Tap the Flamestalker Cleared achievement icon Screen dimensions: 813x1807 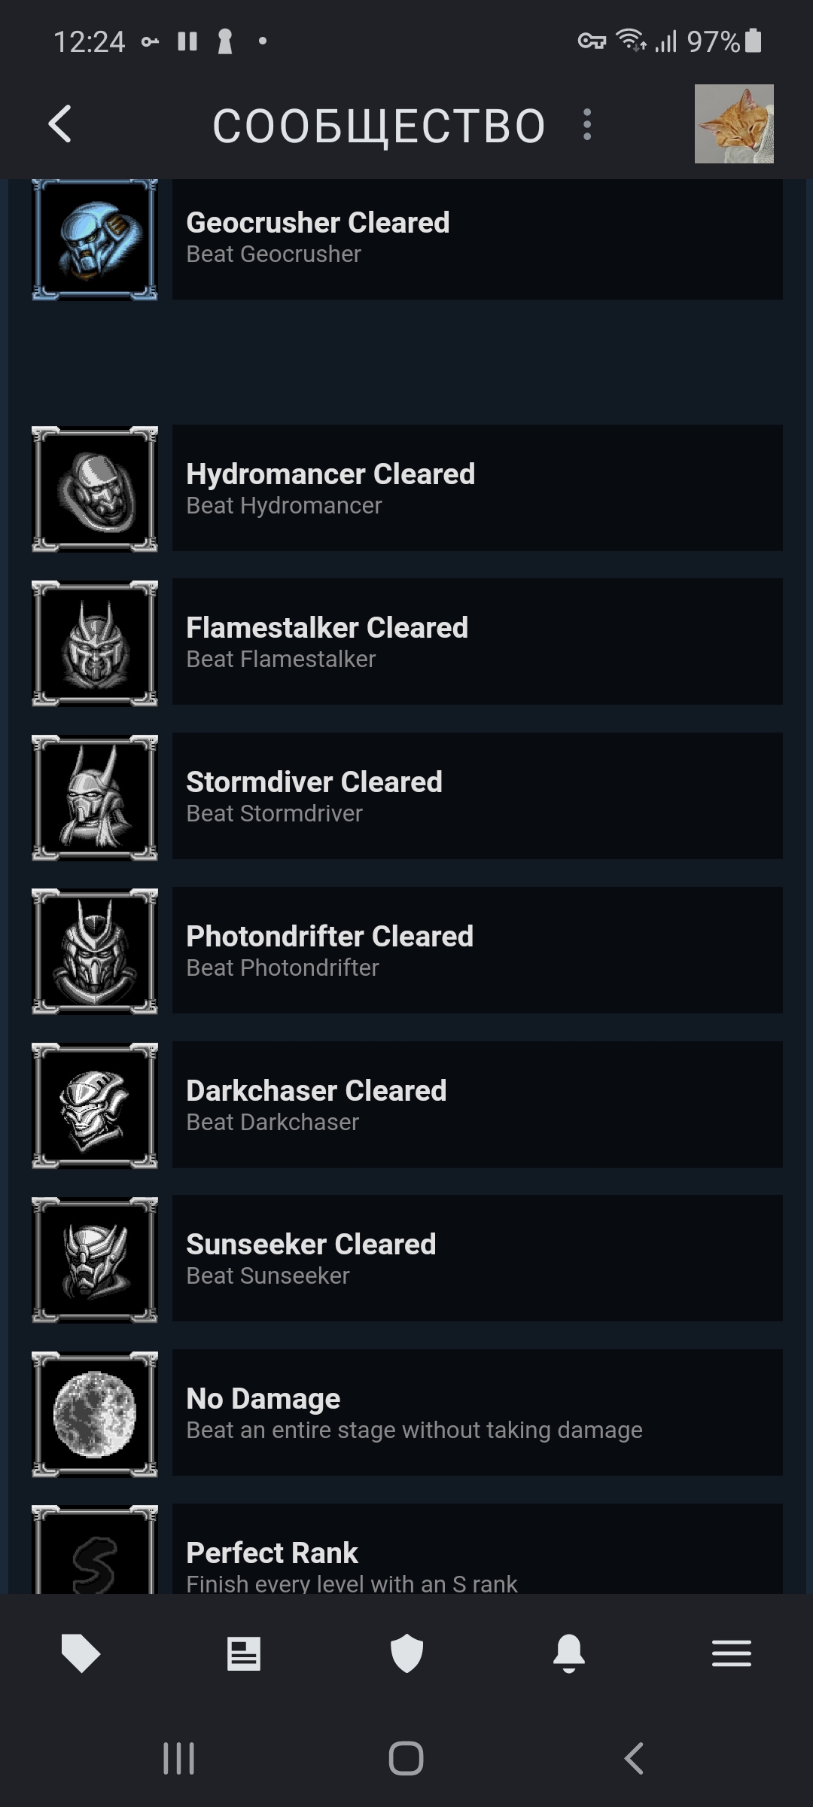point(95,642)
